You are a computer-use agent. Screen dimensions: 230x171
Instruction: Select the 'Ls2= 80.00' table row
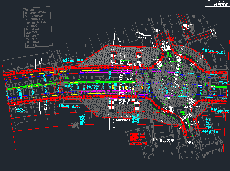(32, 32)
